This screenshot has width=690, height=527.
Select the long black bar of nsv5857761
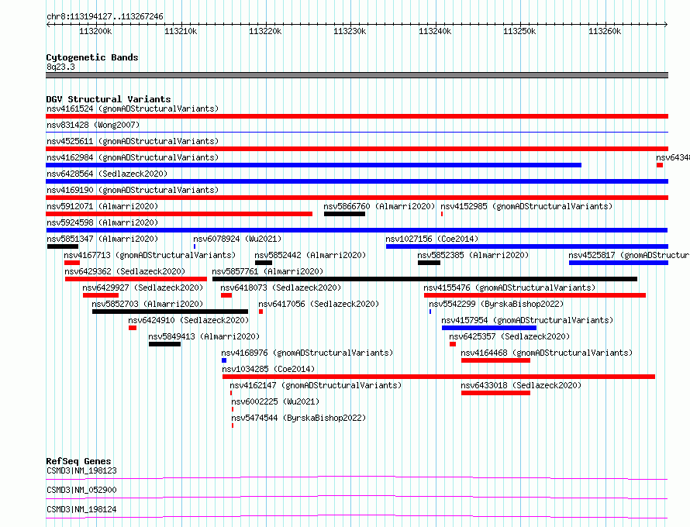point(425,279)
